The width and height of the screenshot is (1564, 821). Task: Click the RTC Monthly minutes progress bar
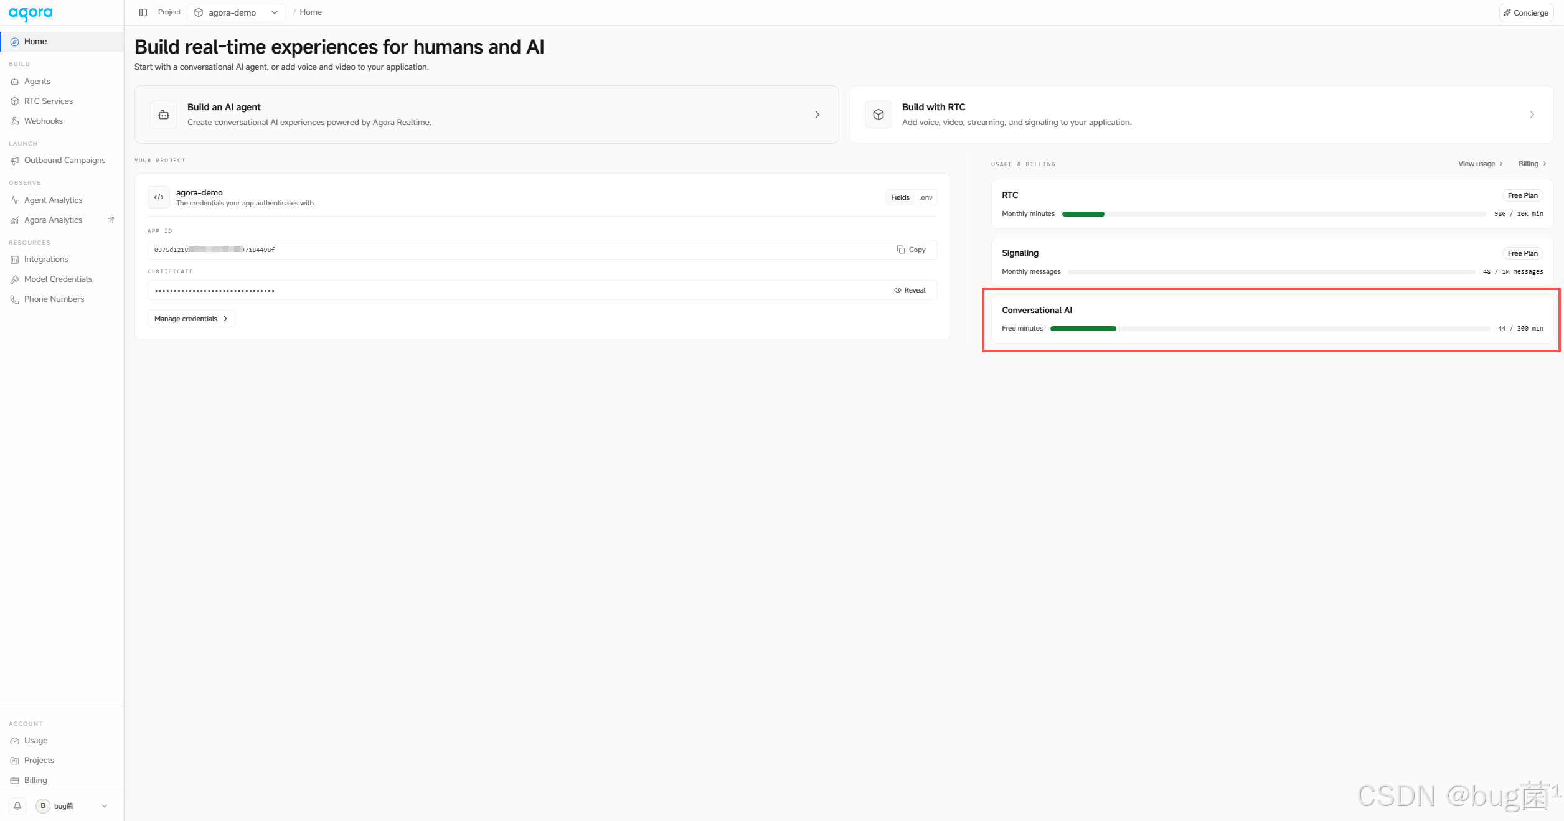pos(1274,214)
